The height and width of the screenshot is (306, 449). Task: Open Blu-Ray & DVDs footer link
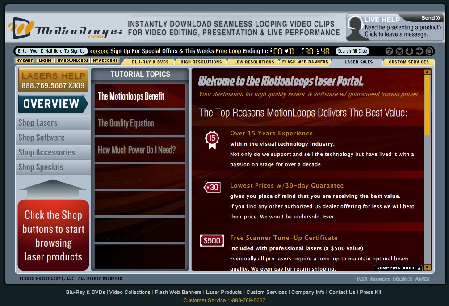tap(86, 292)
